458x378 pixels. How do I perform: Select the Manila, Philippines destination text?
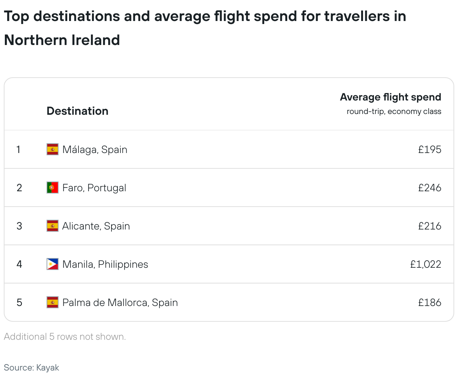pyautogui.click(x=105, y=264)
